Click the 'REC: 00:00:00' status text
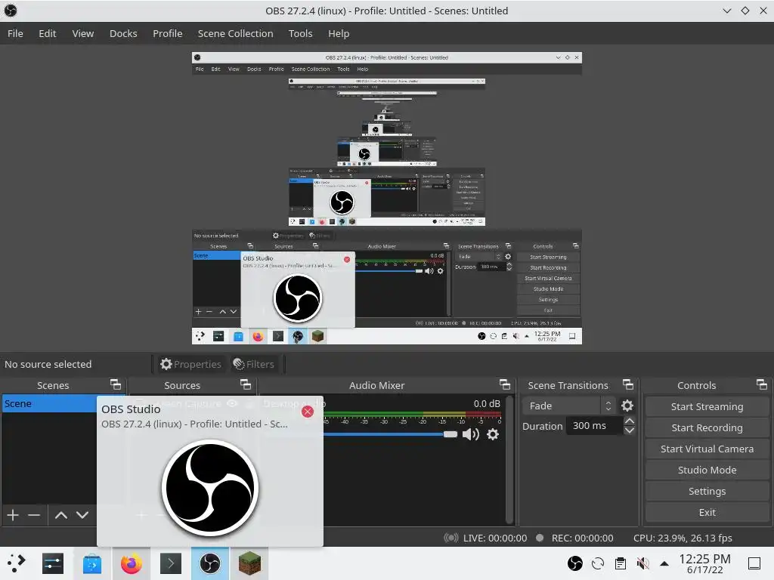 click(x=583, y=538)
